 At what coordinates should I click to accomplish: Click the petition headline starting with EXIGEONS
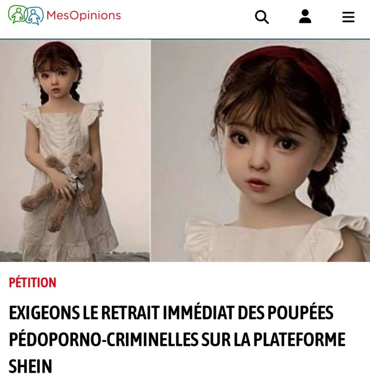pyautogui.click(x=177, y=339)
